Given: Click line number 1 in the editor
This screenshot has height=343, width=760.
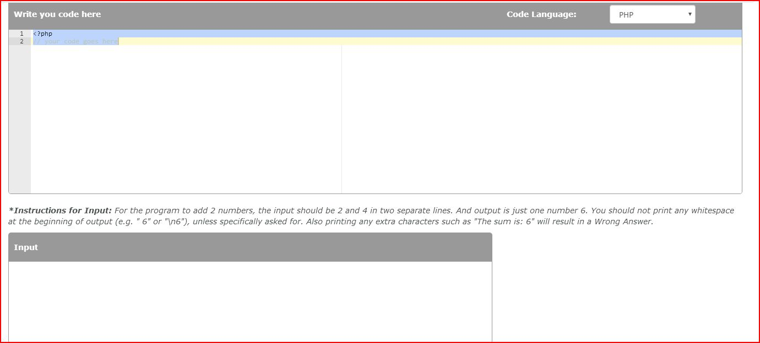Looking at the screenshot, I should tap(21, 34).
